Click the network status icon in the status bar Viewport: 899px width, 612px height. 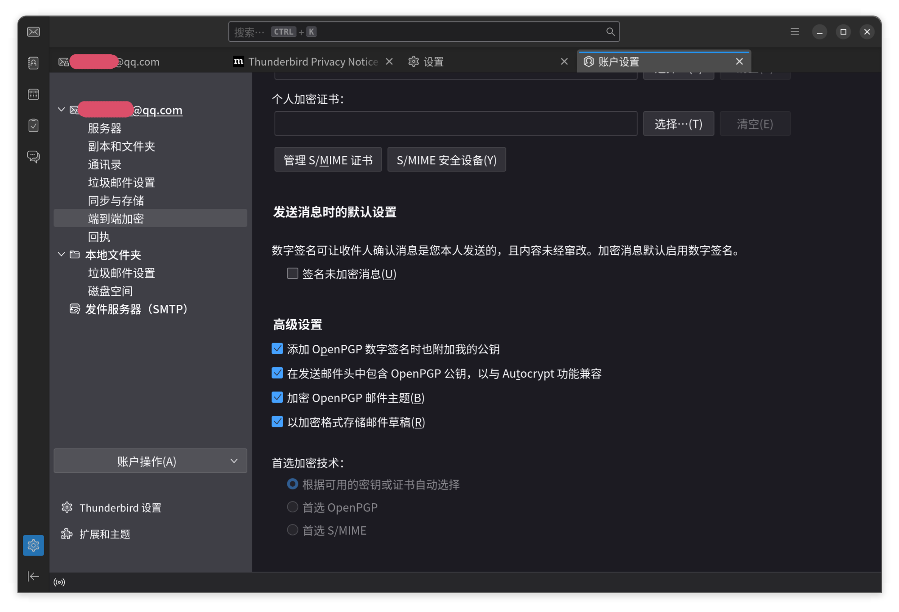point(59,581)
